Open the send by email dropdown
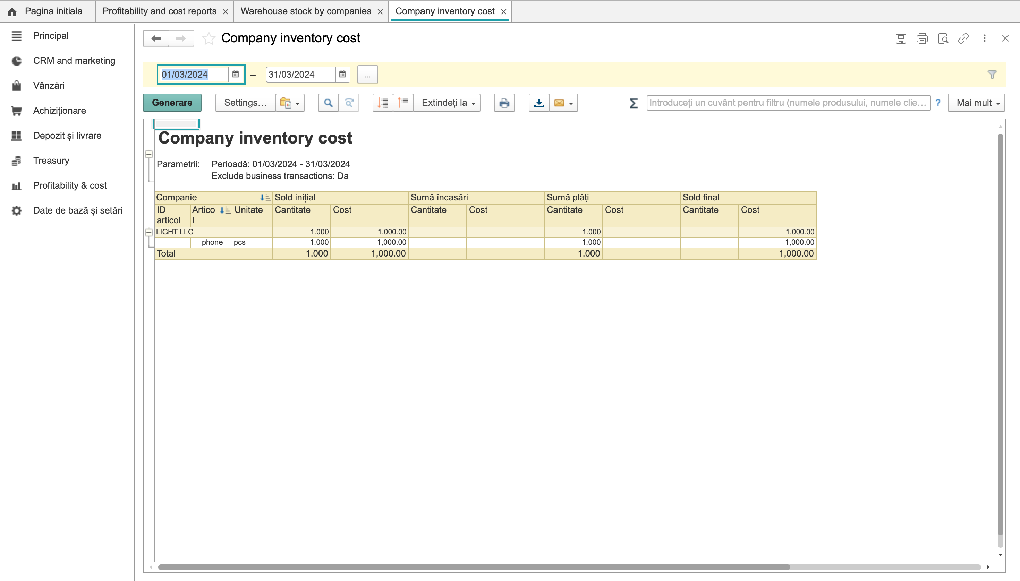This screenshot has height=581, width=1020. [563, 103]
